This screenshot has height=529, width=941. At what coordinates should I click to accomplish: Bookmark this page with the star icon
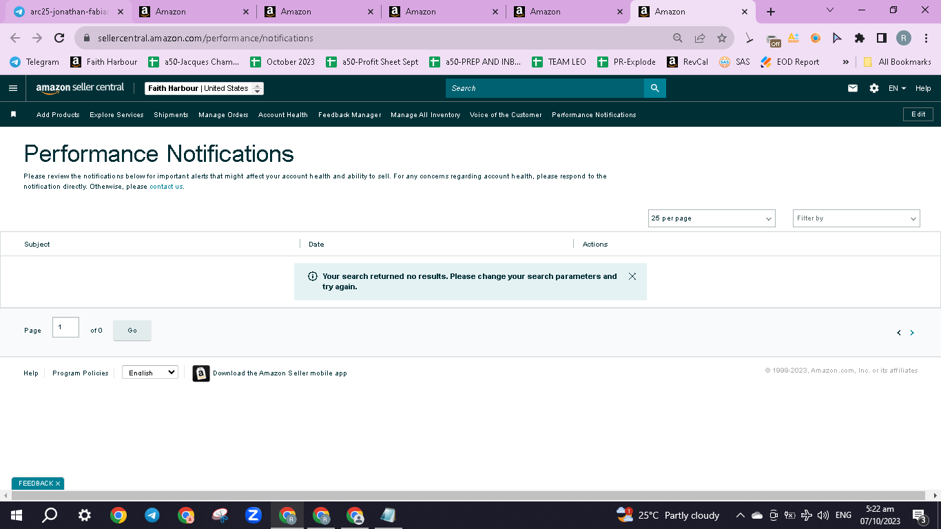point(722,38)
